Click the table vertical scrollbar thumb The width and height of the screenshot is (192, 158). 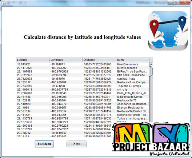151,71
